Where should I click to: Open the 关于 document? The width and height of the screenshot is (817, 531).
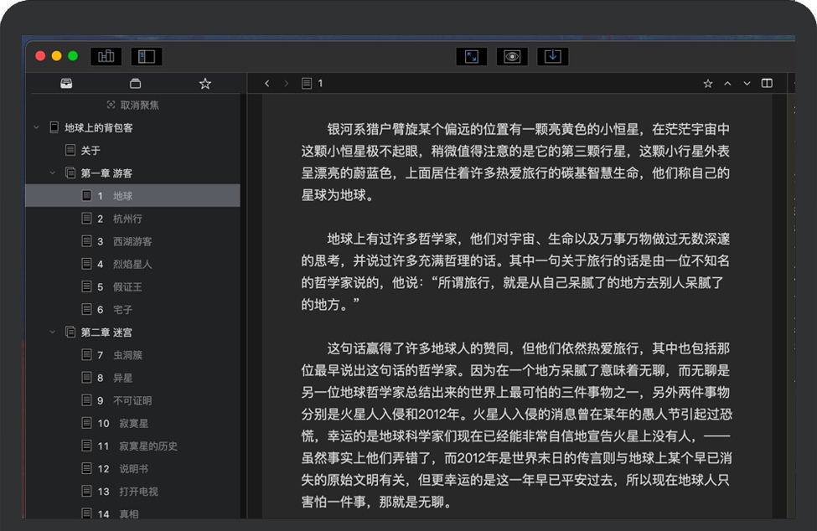coord(90,151)
